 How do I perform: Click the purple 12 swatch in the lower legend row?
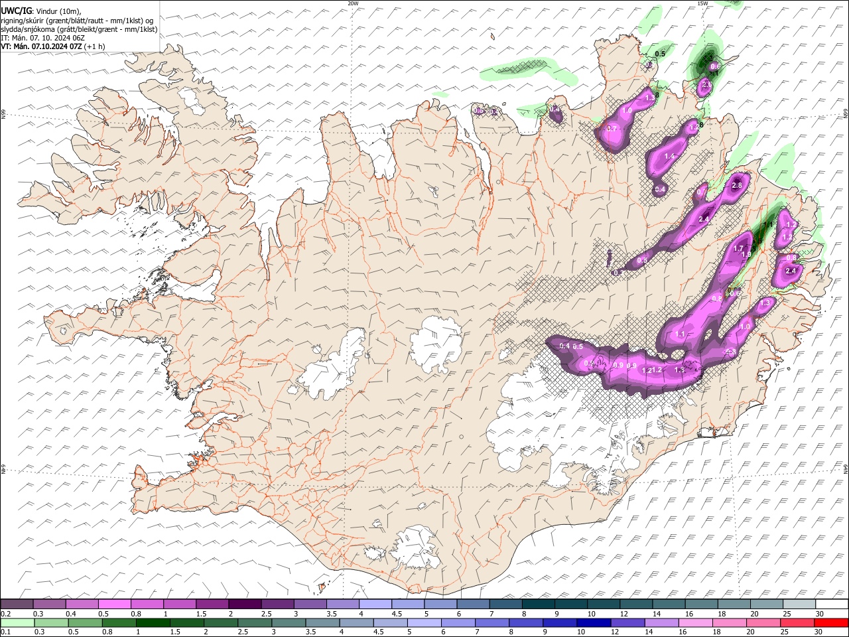pyautogui.click(x=627, y=622)
